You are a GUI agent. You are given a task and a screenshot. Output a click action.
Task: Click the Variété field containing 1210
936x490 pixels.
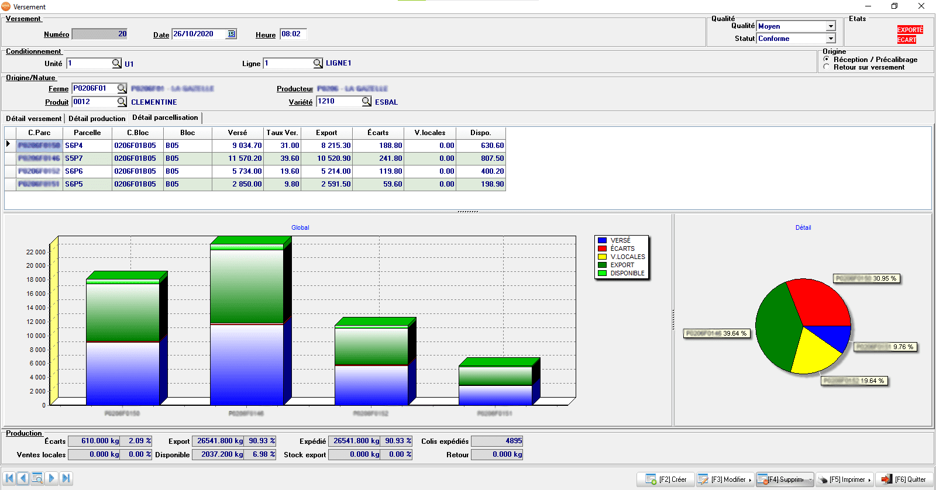339,101
